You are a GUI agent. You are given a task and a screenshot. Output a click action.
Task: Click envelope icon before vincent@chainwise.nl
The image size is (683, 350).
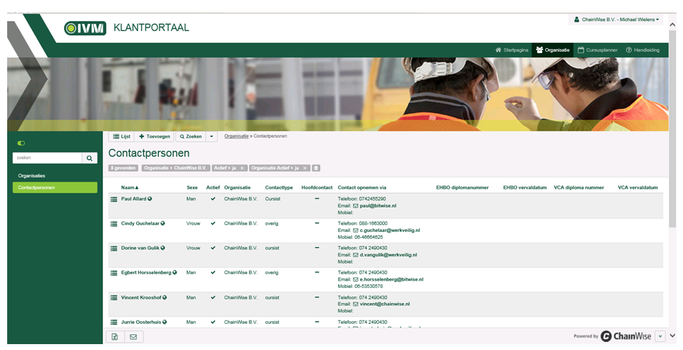point(356,304)
